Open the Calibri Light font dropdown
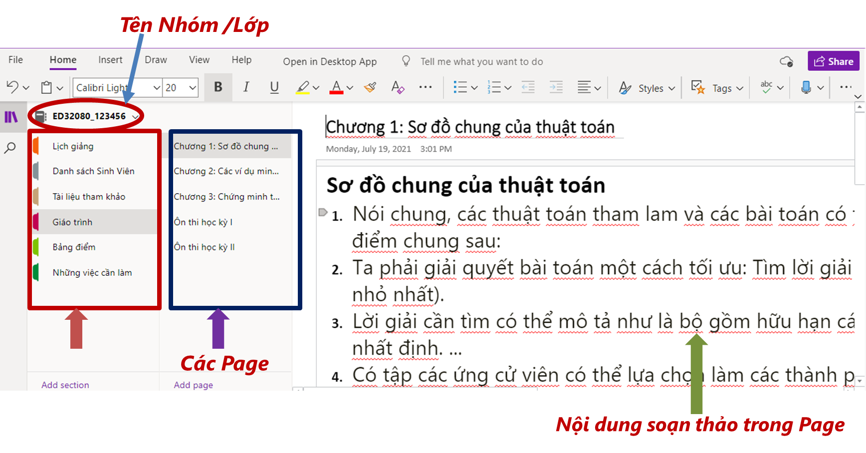Viewport: 866px width, 453px height. tap(156, 88)
